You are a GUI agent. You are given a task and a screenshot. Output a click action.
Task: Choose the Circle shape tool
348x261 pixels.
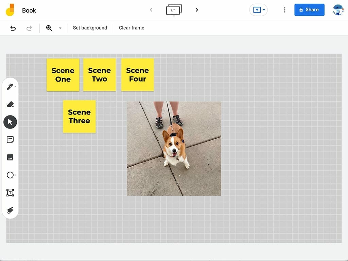(x=10, y=175)
